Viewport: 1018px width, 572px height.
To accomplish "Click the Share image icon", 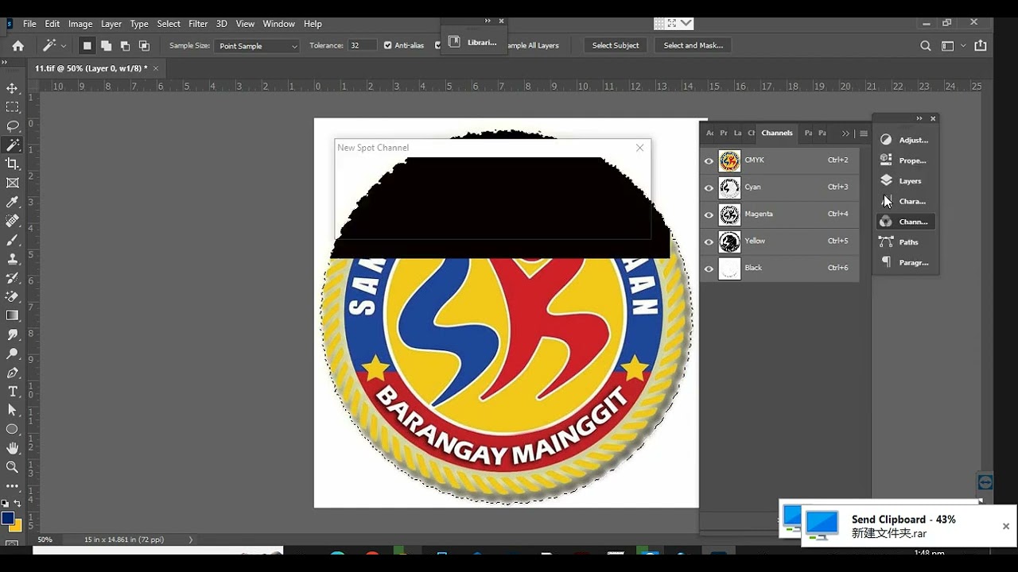I will [x=981, y=46].
